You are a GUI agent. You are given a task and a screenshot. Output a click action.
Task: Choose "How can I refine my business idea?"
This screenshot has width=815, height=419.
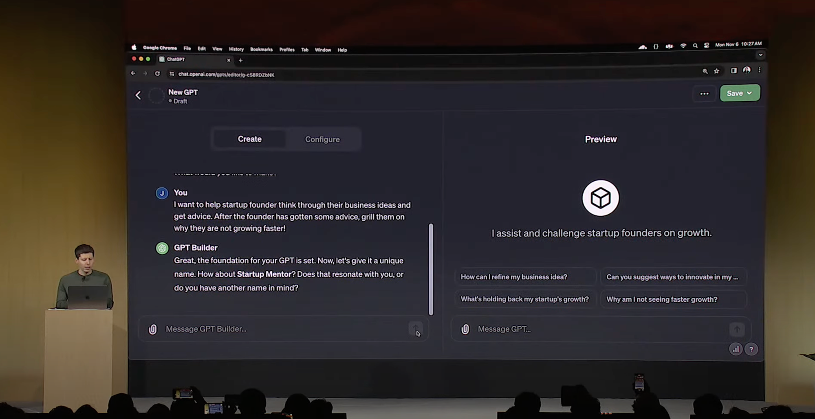525,277
